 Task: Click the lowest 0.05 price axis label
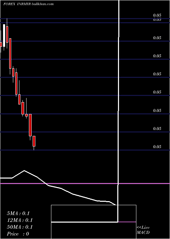[157, 146]
